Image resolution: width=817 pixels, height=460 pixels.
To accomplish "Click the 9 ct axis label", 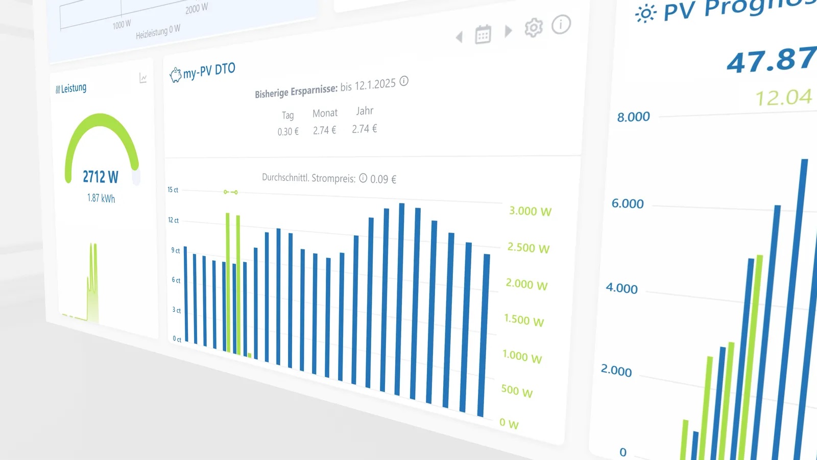I will pos(176,250).
